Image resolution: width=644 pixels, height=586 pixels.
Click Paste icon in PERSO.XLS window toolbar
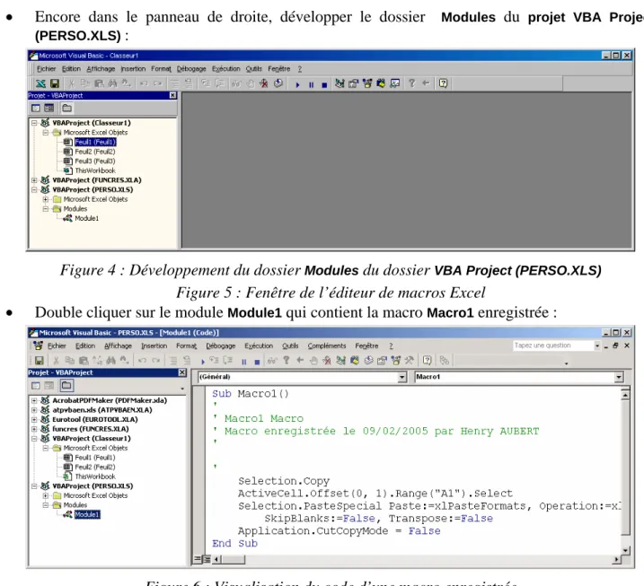pyautogui.click(x=84, y=360)
